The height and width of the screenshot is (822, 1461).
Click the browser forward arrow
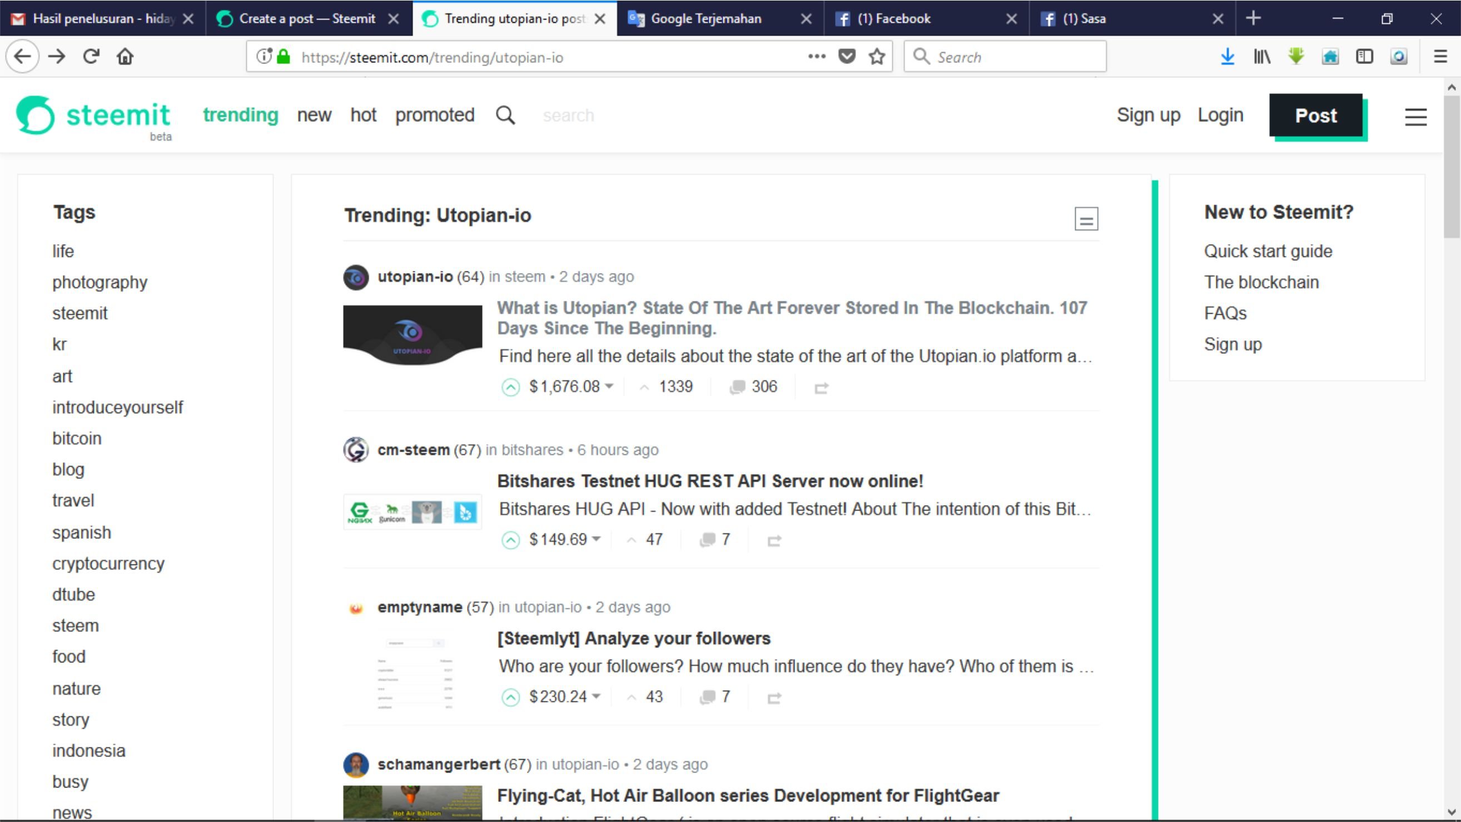coord(57,56)
